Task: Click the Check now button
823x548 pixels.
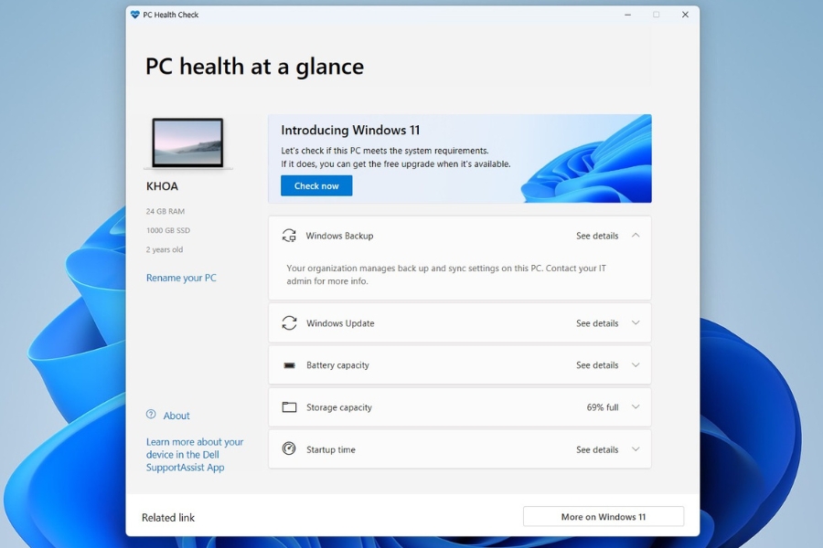Action: tap(316, 185)
